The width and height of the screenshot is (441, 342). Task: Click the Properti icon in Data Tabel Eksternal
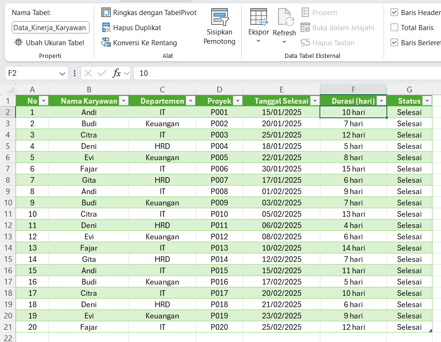coord(305,12)
